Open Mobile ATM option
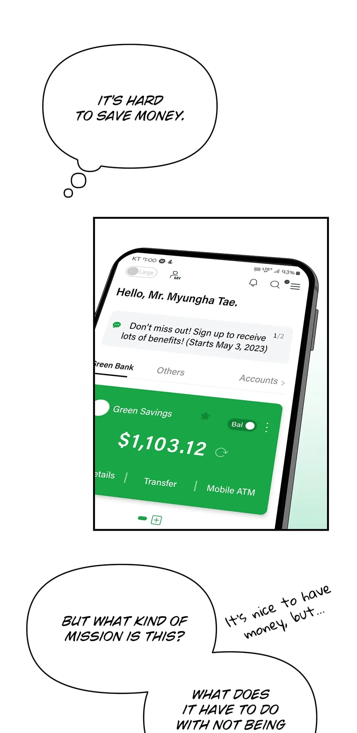 (x=231, y=490)
